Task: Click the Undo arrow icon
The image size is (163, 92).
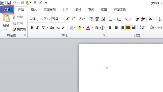Action: 15,3
